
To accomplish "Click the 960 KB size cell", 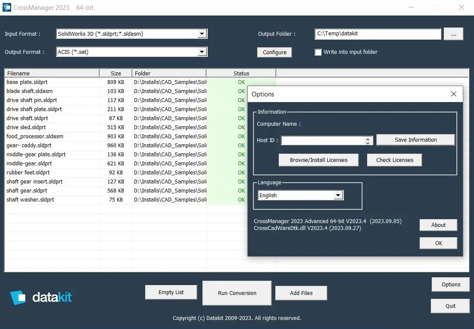I will click(x=116, y=146).
